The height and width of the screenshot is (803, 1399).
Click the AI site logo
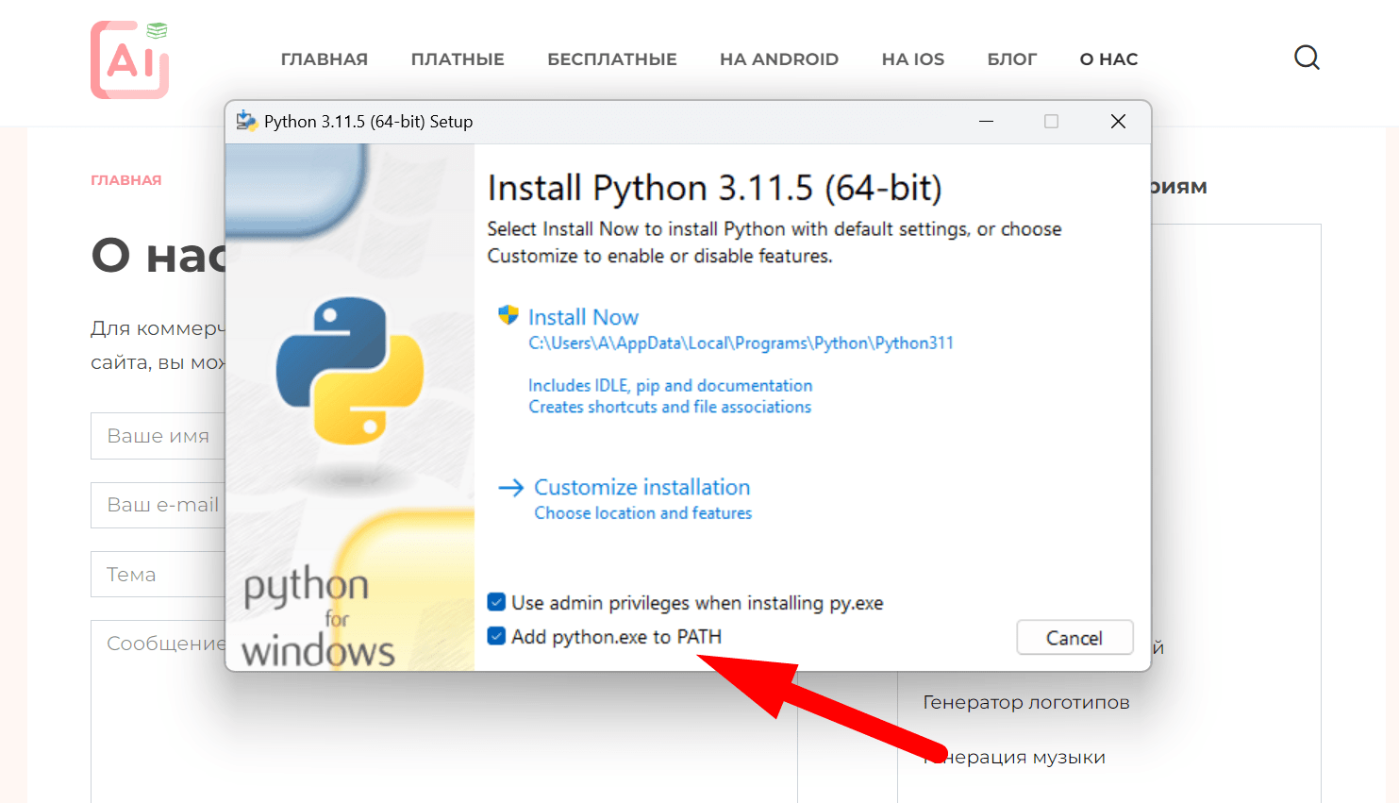pos(130,60)
